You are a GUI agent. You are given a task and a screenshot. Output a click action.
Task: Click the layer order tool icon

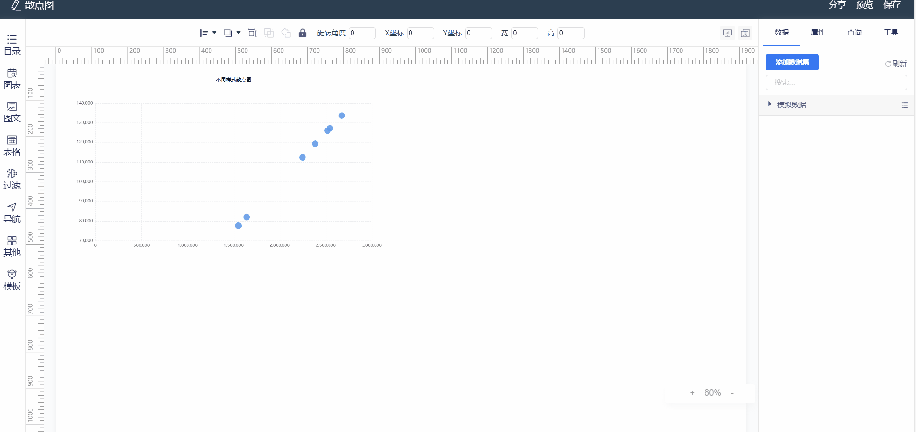coord(228,33)
